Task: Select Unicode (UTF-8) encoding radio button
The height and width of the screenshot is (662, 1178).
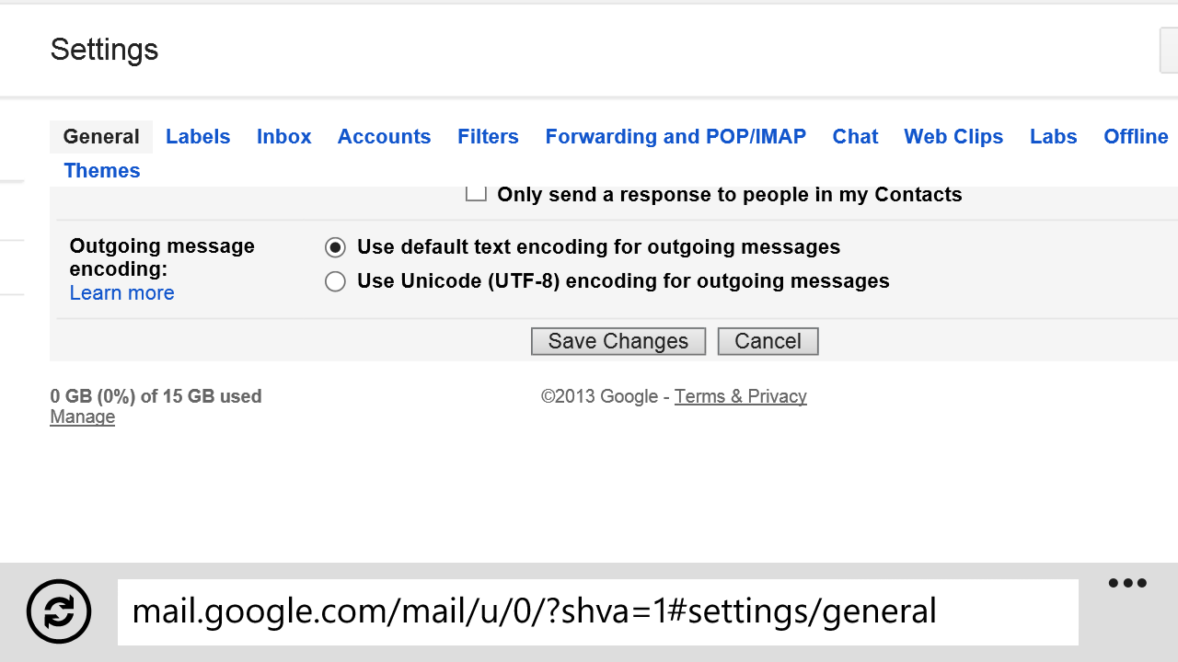Action: (335, 281)
